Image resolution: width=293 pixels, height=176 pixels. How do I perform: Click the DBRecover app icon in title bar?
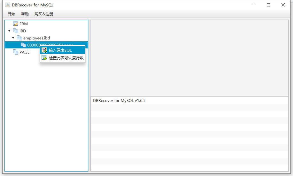click(7, 5)
